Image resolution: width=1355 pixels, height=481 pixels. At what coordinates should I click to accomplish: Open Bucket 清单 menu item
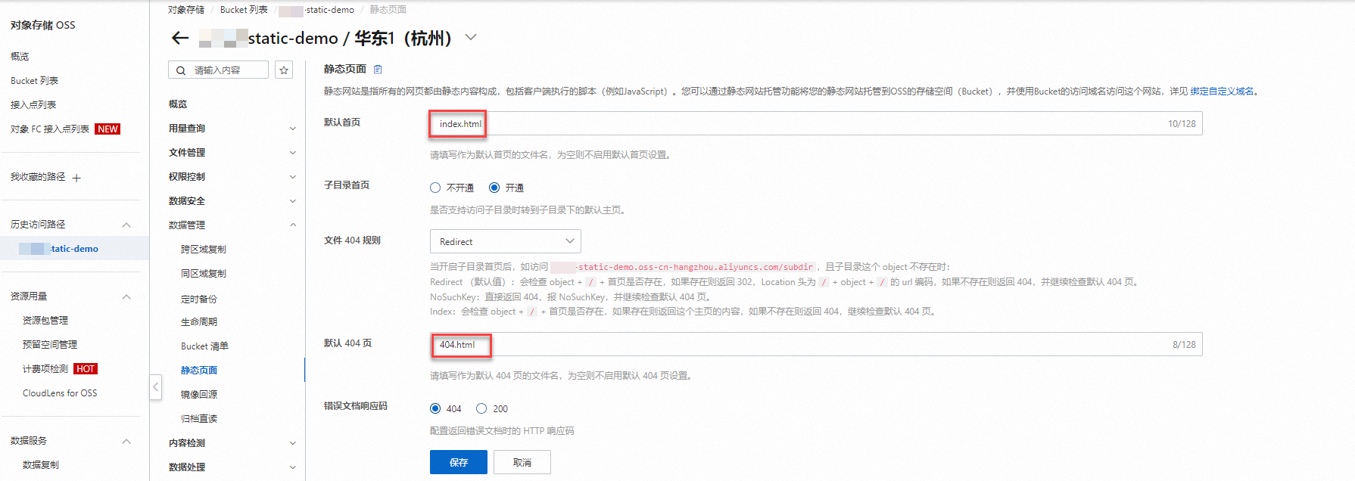coord(204,346)
